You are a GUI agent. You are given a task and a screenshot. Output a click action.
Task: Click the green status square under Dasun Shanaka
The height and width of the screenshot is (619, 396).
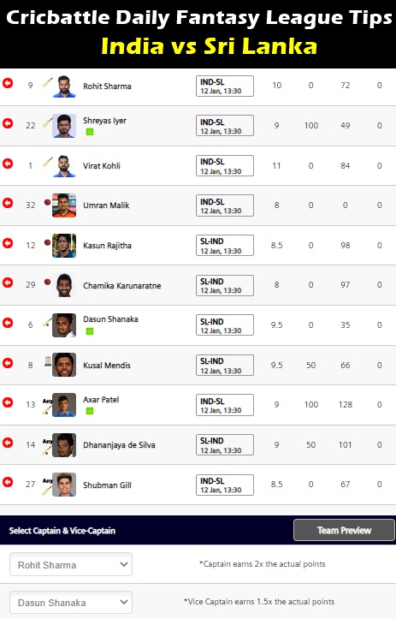pos(90,331)
